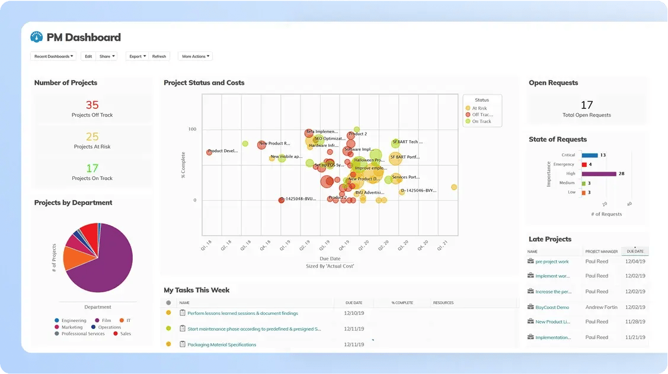
Task: Click the Critical bar showing 13 requests
Action: tap(590, 155)
